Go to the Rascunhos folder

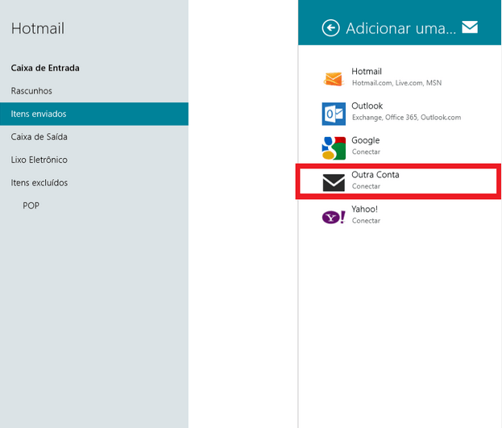[31, 91]
